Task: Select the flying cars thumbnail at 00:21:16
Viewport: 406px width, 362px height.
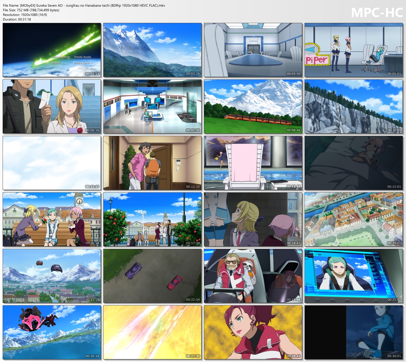Action: tap(52, 276)
